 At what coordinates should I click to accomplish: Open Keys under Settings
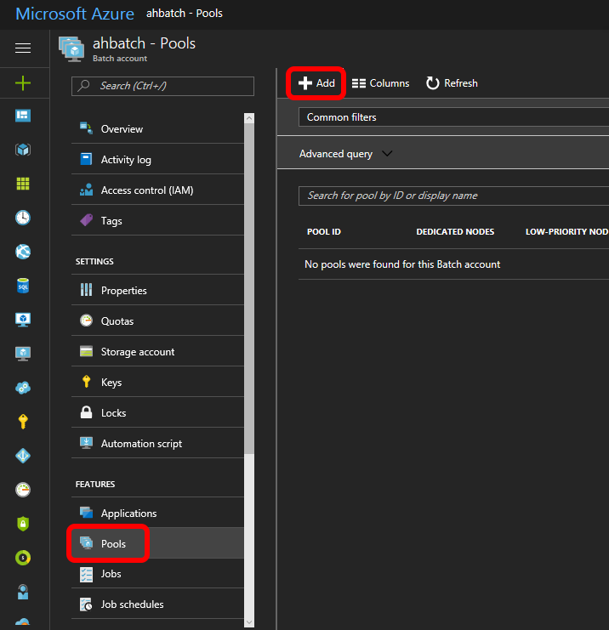(x=157, y=382)
